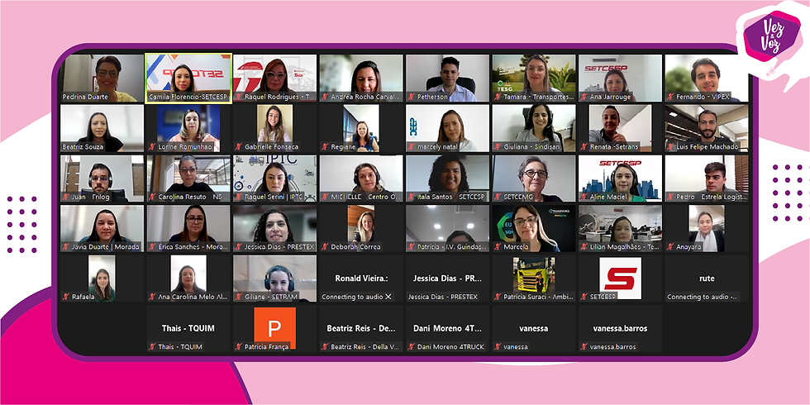
Task: Click muted mic icon beside Fernando - VIPEX
Action: tap(670, 97)
